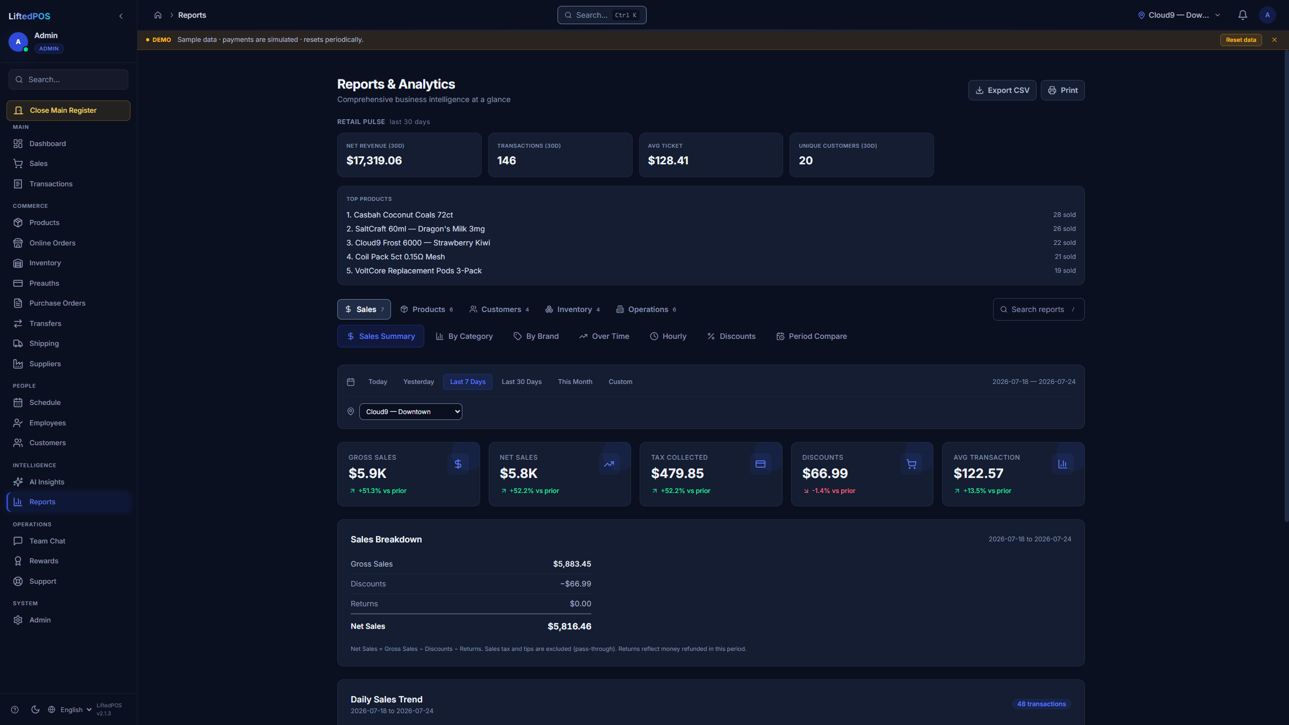Open Customers in the sidebar People section
This screenshot has height=725, width=1289.
pyautogui.click(x=68, y=443)
